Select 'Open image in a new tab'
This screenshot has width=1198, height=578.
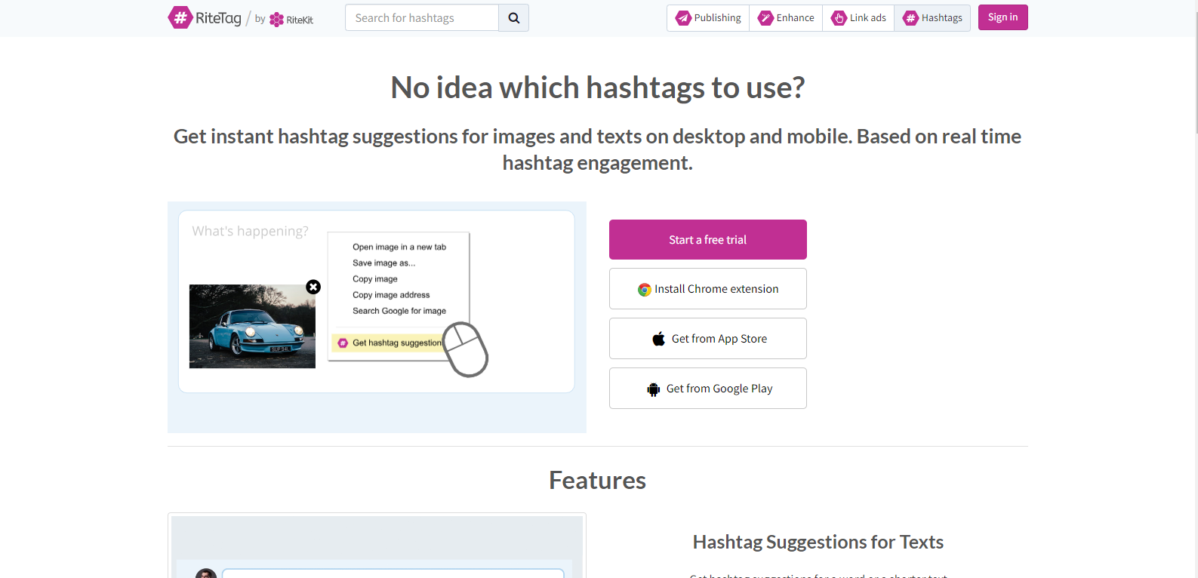click(x=399, y=247)
